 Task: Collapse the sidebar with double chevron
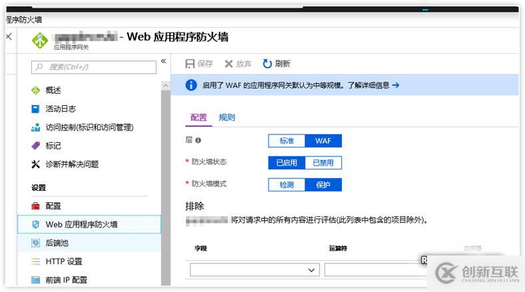point(163,61)
